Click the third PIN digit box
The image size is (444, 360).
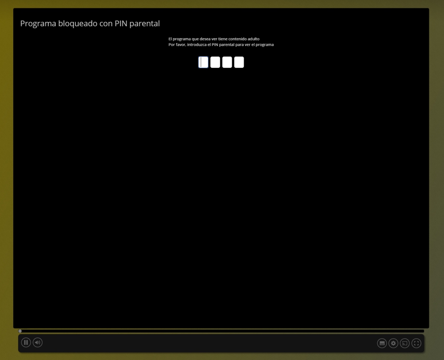pyautogui.click(x=227, y=63)
